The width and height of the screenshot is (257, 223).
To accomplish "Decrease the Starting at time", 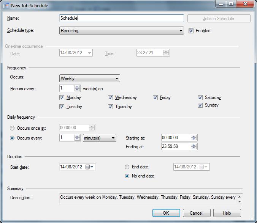I will coord(194,139).
